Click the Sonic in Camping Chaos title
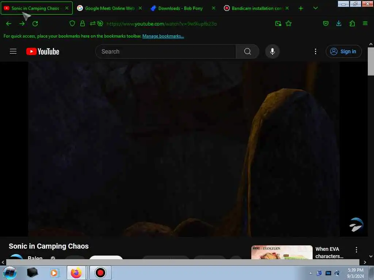The height and width of the screenshot is (280, 374). click(49, 246)
